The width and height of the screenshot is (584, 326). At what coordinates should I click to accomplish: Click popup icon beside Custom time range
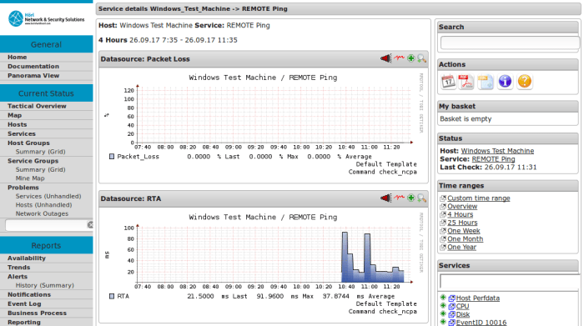click(443, 198)
